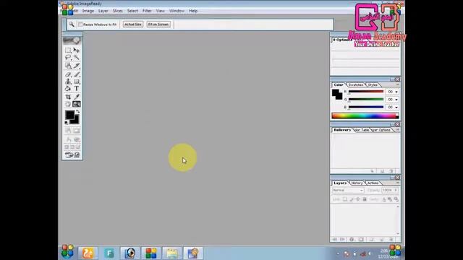
Task: Click the zoom tool icon in options bar
Action: pyautogui.click(x=72, y=25)
